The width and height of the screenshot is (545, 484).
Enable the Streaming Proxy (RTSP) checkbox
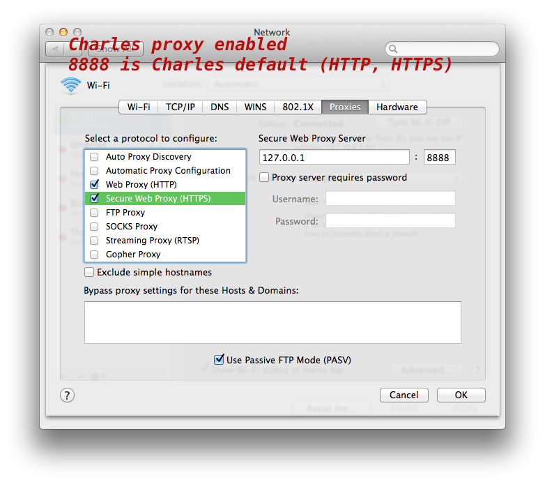click(94, 241)
